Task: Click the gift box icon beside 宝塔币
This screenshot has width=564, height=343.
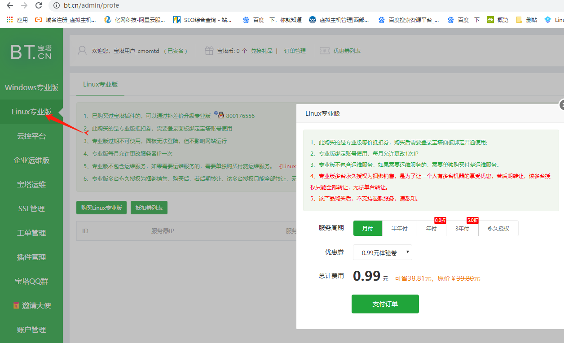Action: pyautogui.click(x=209, y=51)
